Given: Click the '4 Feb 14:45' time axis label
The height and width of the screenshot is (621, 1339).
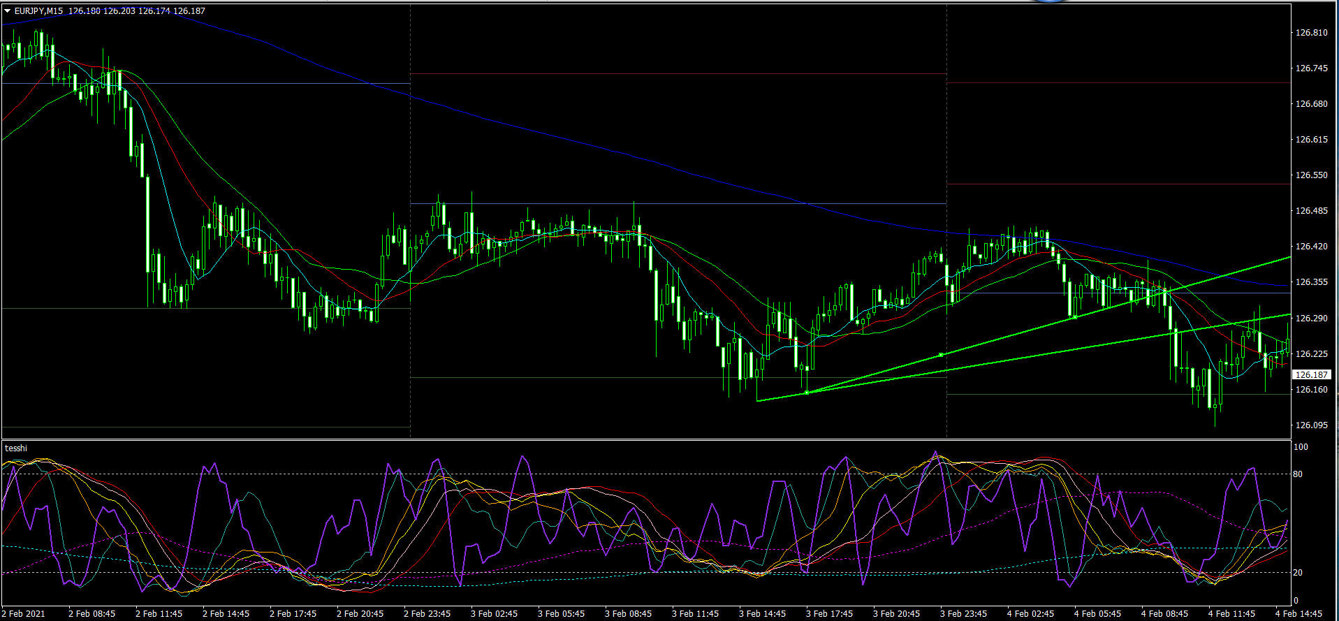Looking at the screenshot, I should 1298,614.
